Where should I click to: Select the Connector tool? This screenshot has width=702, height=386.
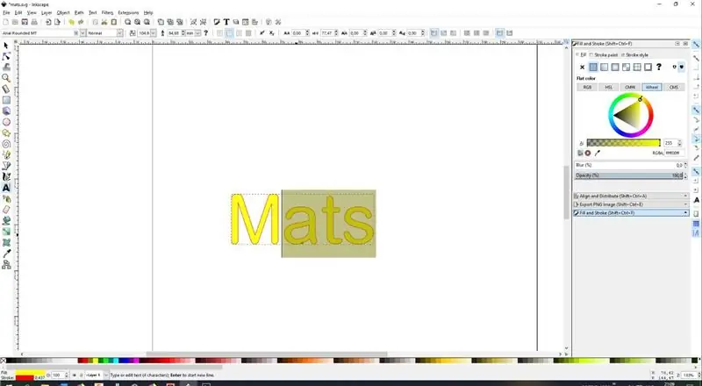click(x=6, y=265)
